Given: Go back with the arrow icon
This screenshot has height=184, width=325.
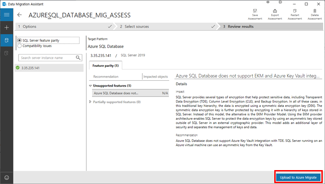Looking at the screenshot, I should tap(19, 15).
